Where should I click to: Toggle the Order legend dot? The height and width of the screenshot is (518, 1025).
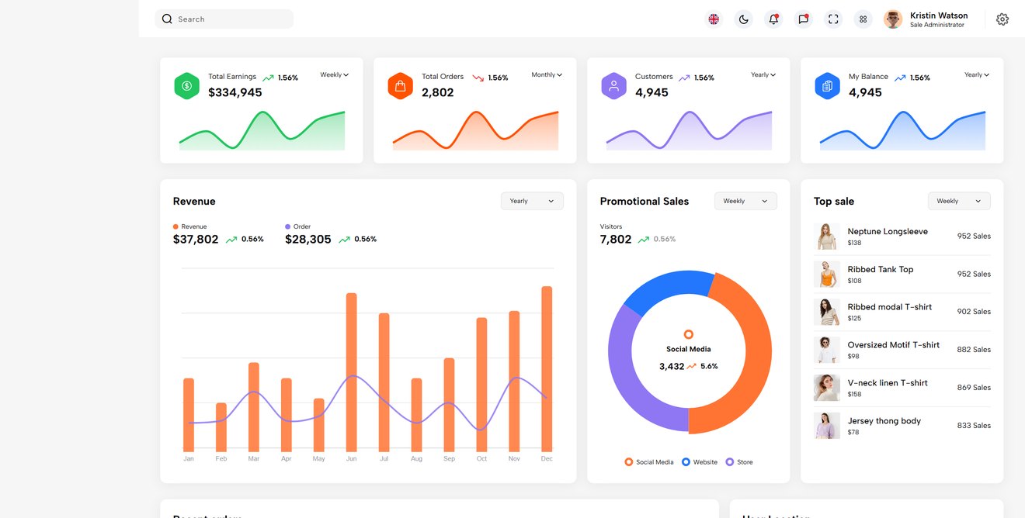pyautogui.click(x=287, y=226)
